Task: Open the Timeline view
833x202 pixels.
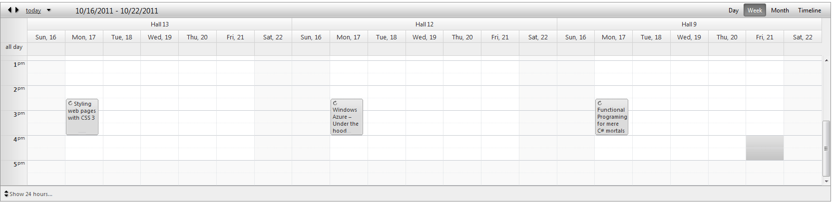Action: pos(809,10)
